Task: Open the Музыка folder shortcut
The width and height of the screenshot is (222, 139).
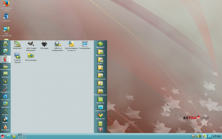Action: click(x=100, y=68)
